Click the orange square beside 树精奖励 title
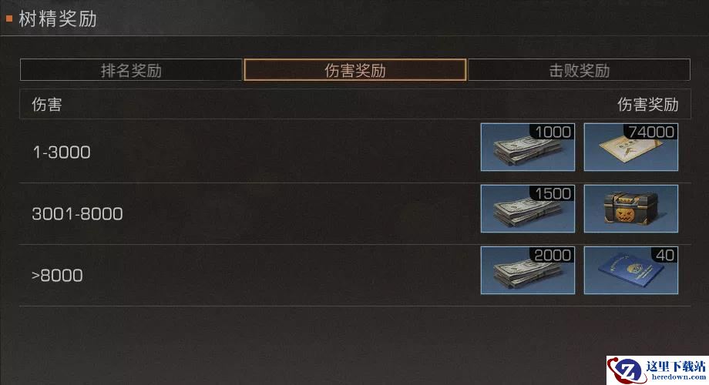The image size is (709, 385). (9, 19)
